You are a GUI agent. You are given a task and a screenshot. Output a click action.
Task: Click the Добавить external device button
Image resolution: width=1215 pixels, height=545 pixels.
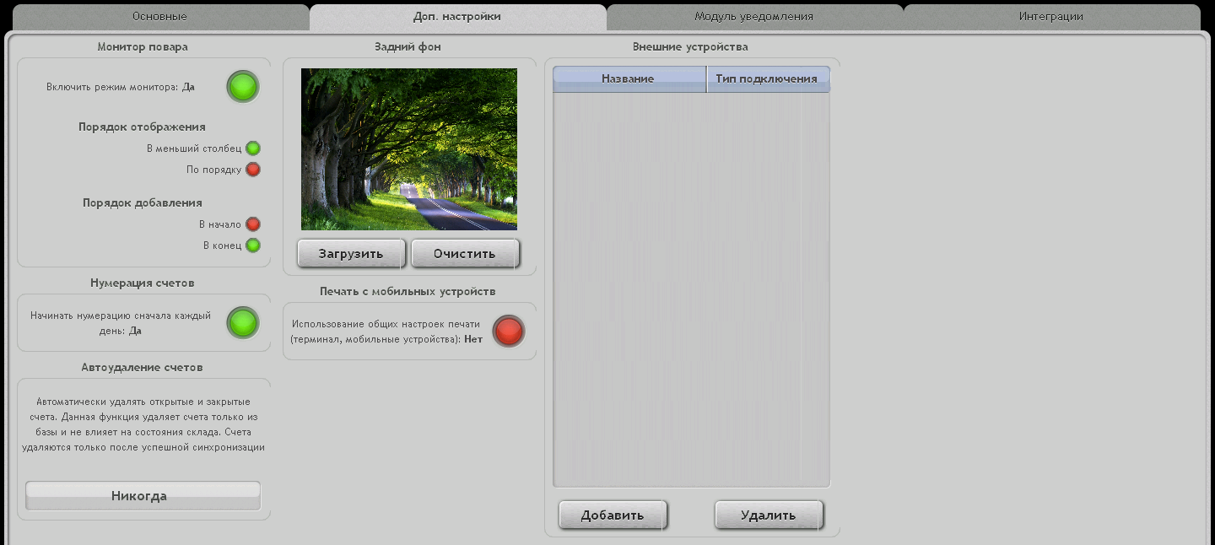[613, 515]
